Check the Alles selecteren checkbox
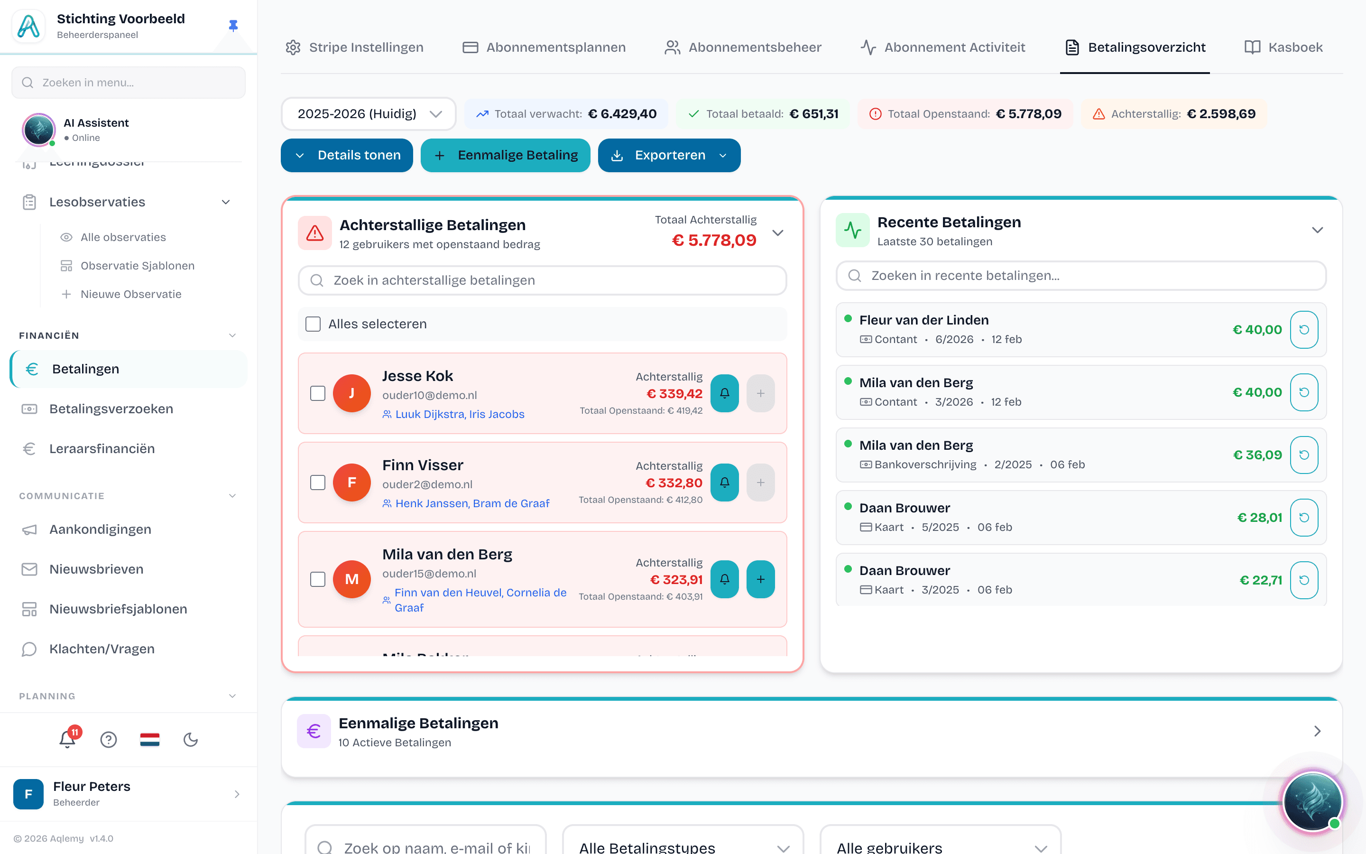The width and height of the screenshot is (1366, 854). tap(313, 324)
